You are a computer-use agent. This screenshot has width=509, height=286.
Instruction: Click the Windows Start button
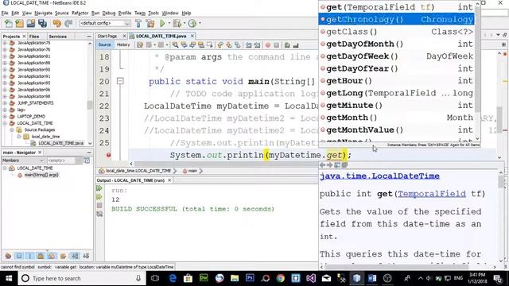pos(9,278)
